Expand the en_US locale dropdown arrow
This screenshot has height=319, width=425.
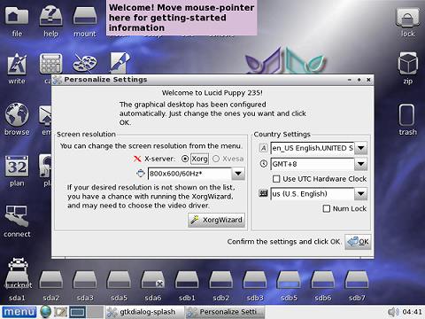361,148
